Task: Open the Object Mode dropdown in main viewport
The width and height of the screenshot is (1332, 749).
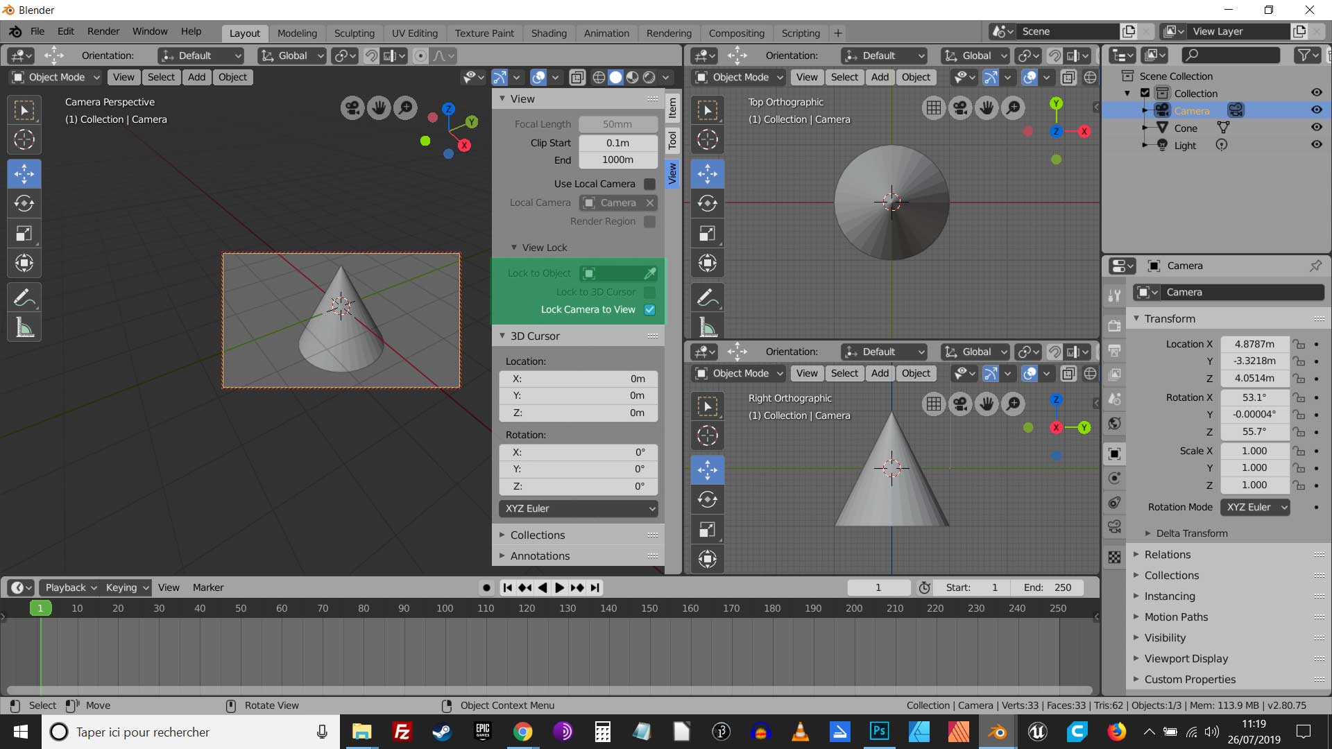Action: [57, 77]
